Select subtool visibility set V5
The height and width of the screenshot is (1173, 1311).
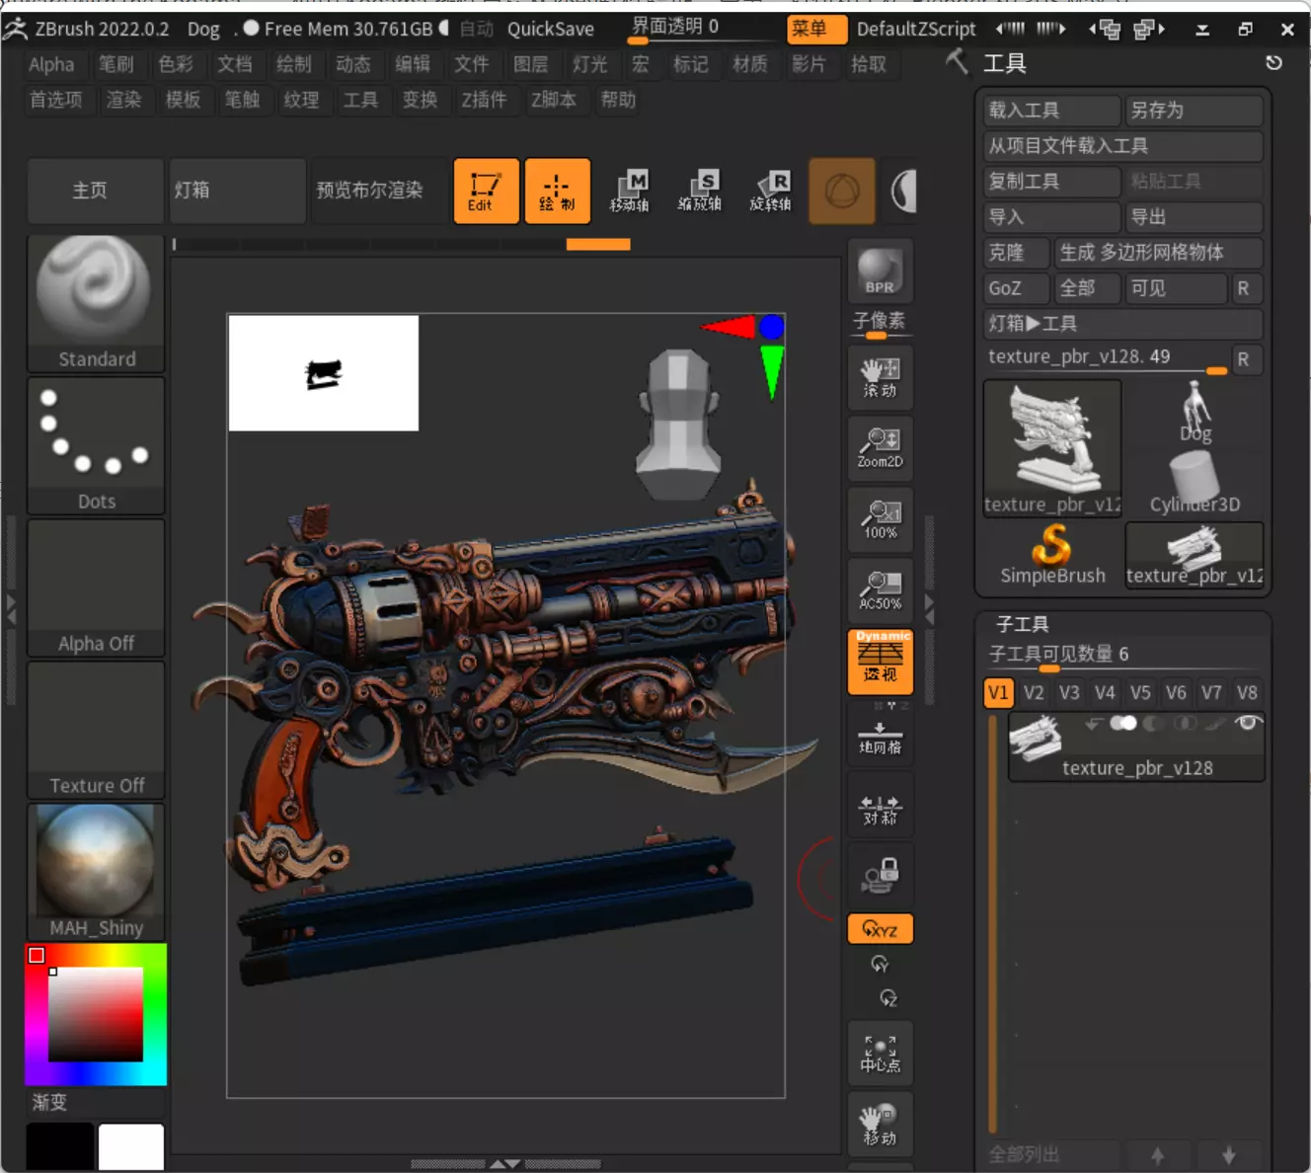coord(1140,693)
